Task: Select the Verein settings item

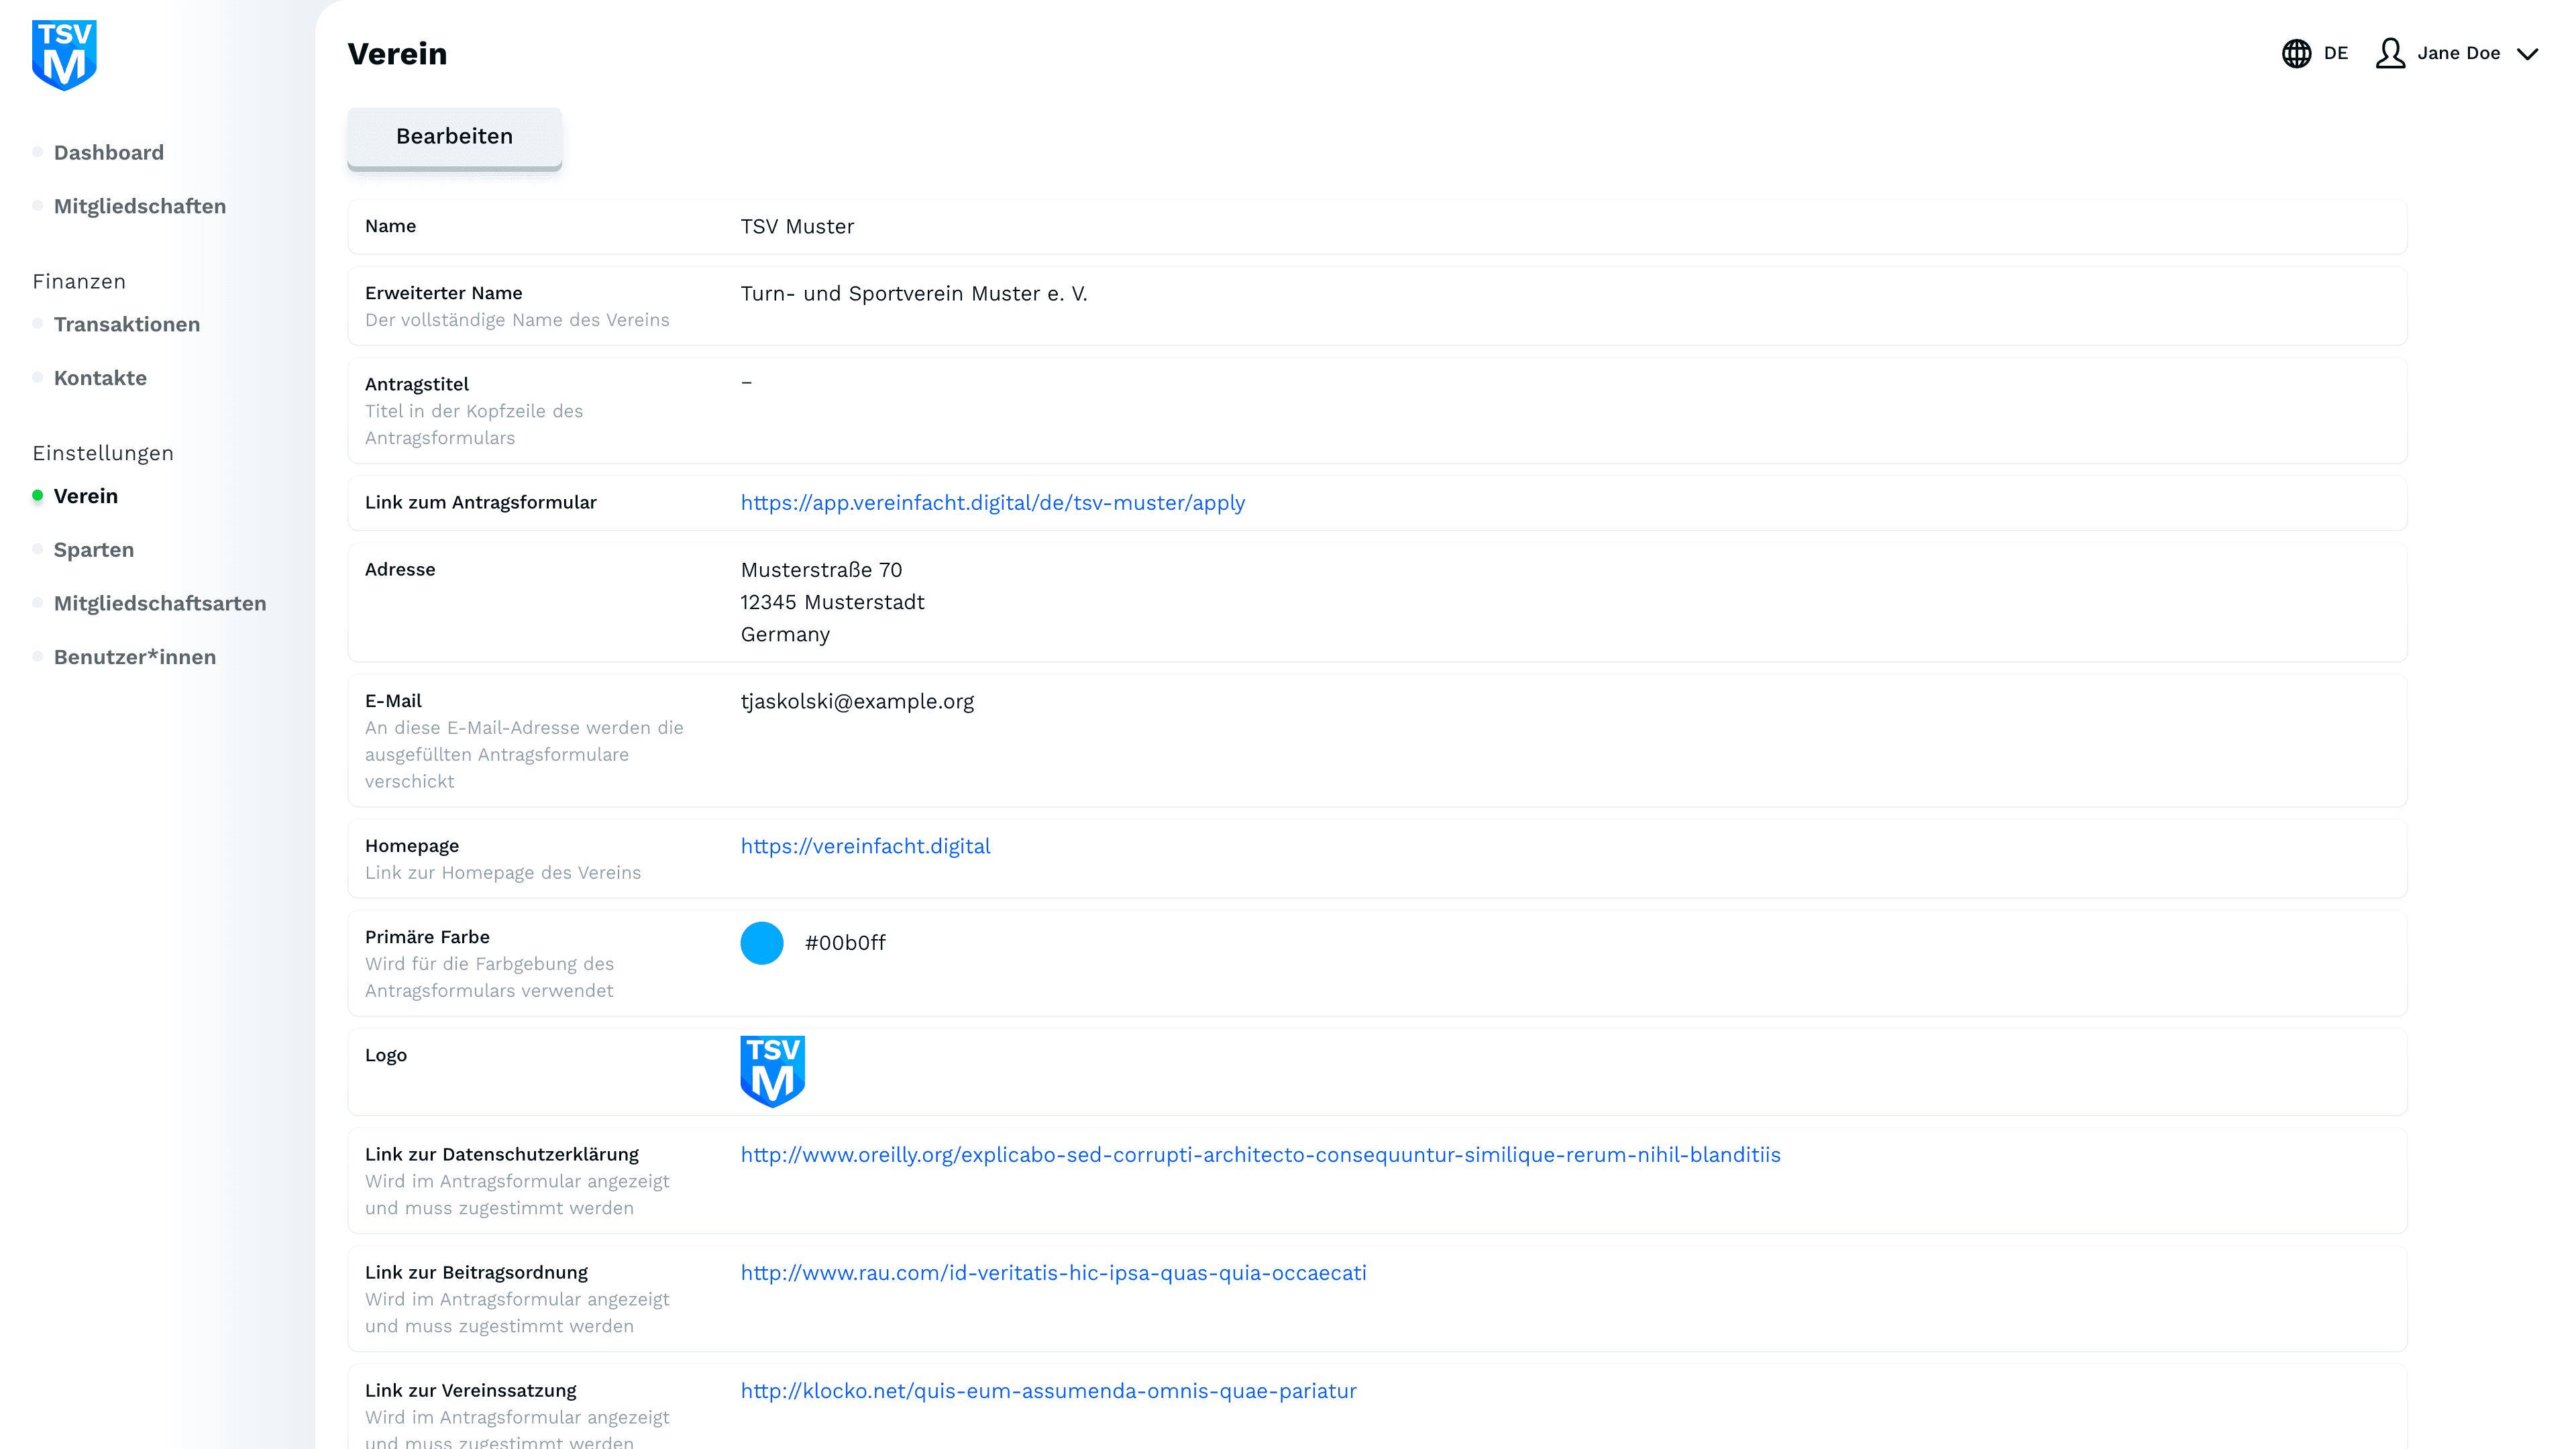Action: click(x=86, y=496)
